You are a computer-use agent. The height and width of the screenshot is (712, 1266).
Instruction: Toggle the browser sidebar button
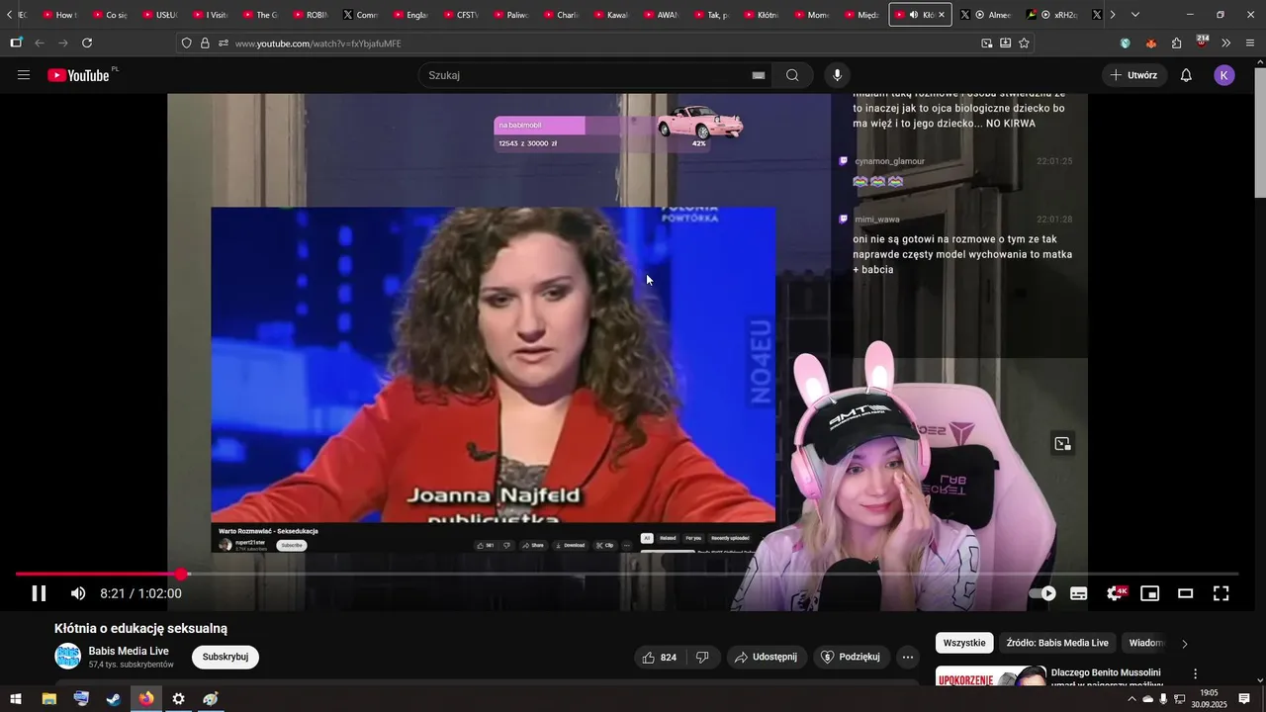[x=16, y=43]
